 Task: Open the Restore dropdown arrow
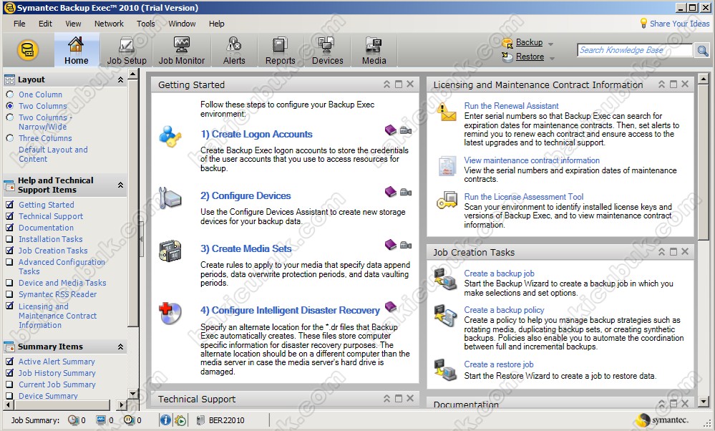552,59
